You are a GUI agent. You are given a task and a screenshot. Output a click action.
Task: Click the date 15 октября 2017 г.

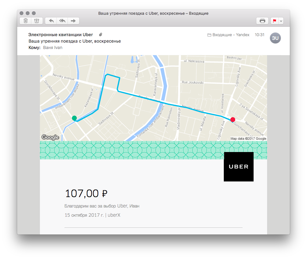click(84, 215)
